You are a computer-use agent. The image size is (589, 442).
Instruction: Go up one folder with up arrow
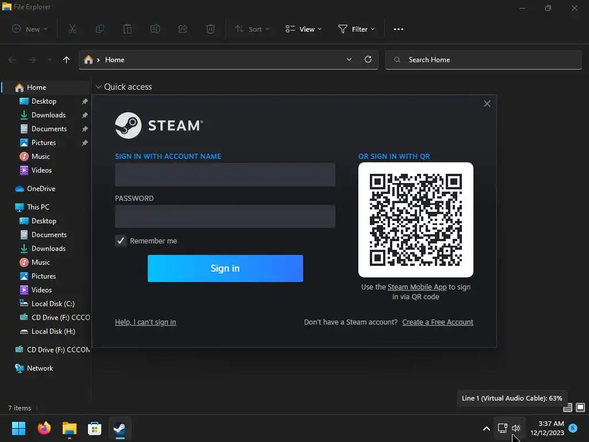pyautogui.click(x=67, y=60)
